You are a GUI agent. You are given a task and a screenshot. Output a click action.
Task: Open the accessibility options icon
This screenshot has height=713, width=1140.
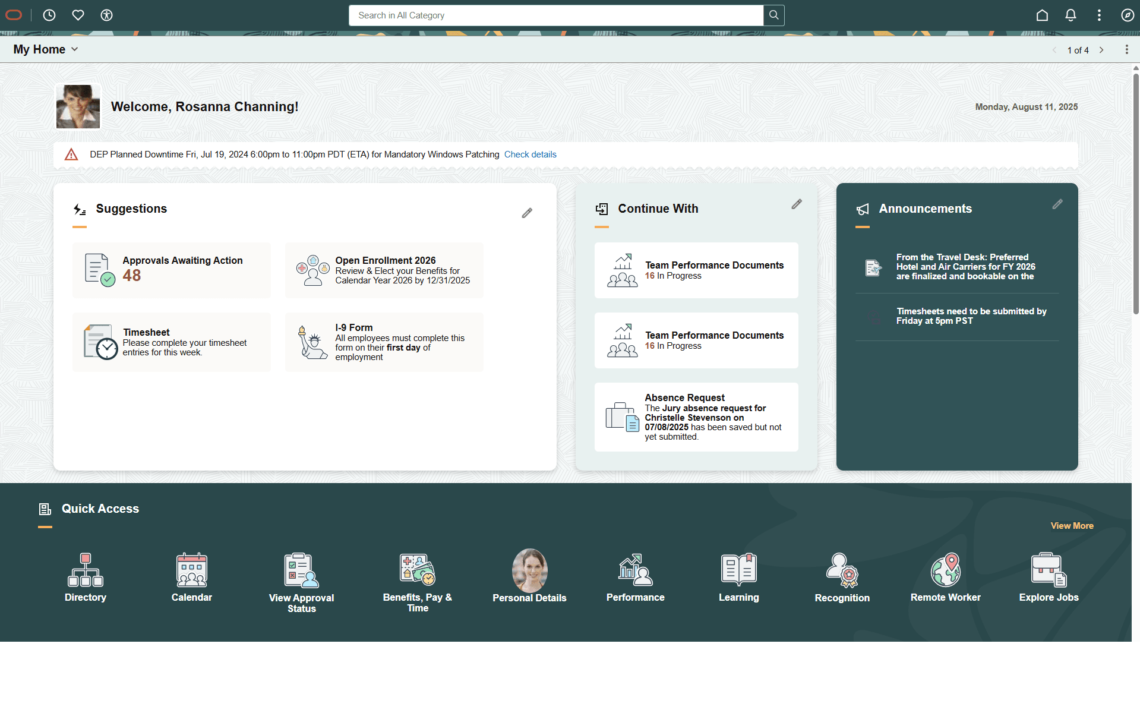(106, 15)
